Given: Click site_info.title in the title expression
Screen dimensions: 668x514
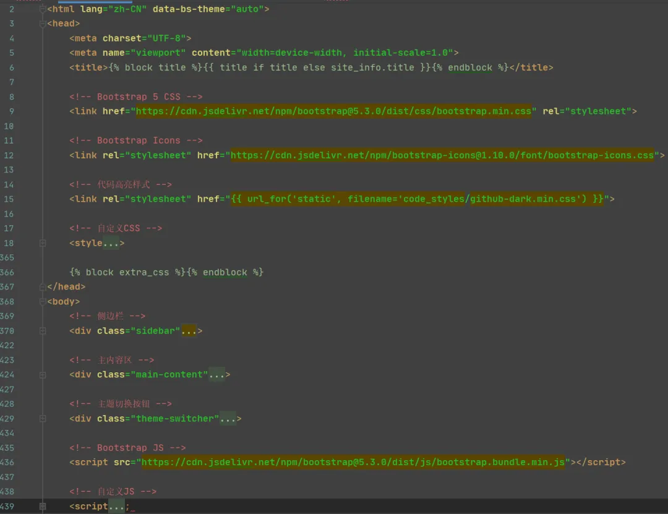Looking at the screenshot, I should pyautogui.click(x=372, y=68).
